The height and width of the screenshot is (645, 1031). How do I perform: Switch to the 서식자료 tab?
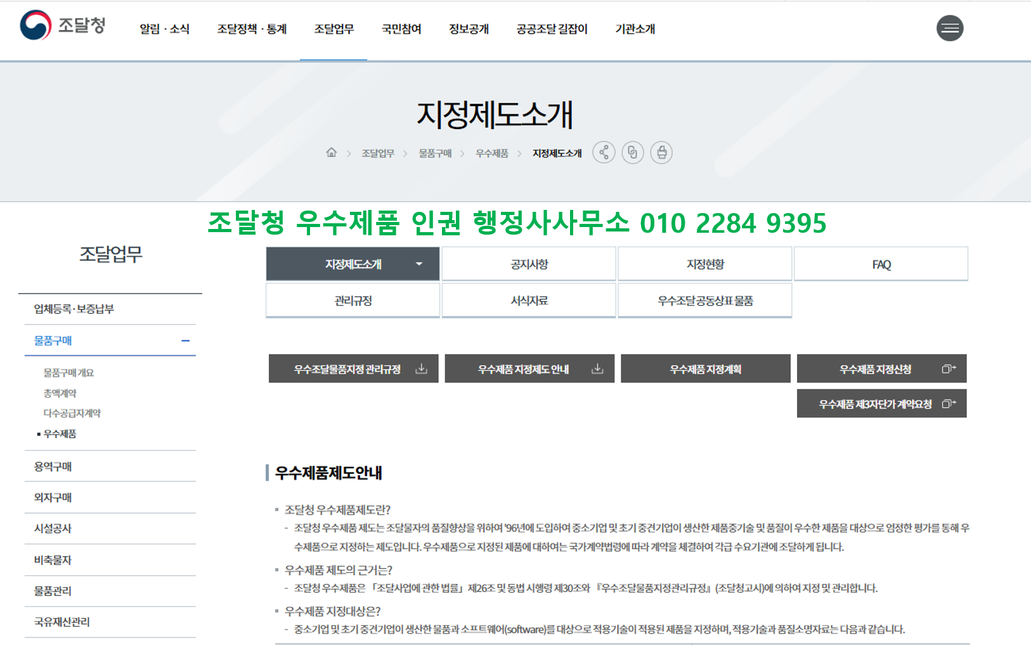(529, 301)
